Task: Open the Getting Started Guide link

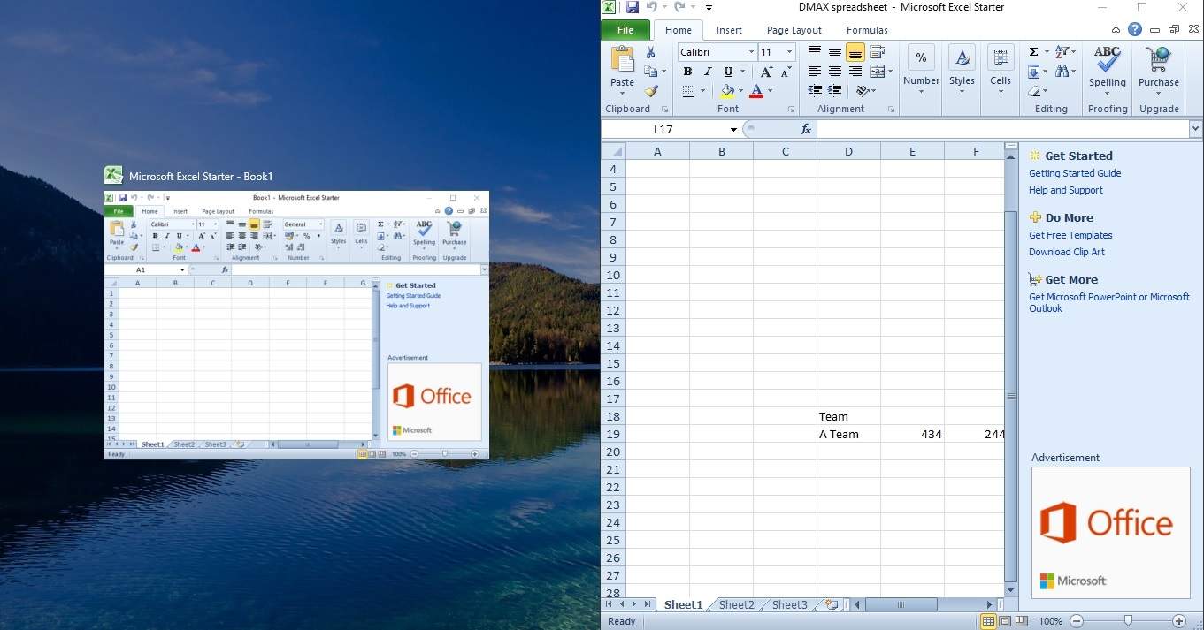Action: coord(1075,173)
